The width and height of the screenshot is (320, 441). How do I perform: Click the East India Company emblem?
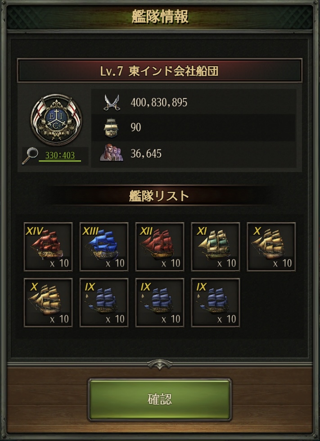[56, 119]
